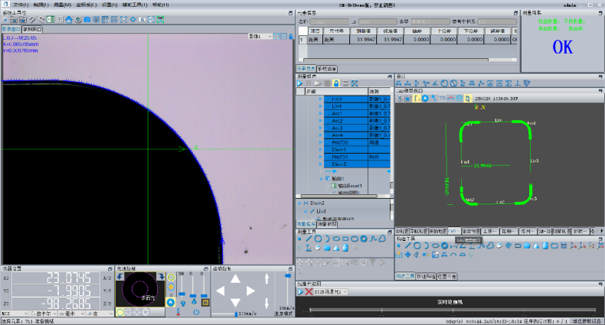Select the Pnt700 row in program list
This screenshot has width=605, height=325.
tap(338, 142)
